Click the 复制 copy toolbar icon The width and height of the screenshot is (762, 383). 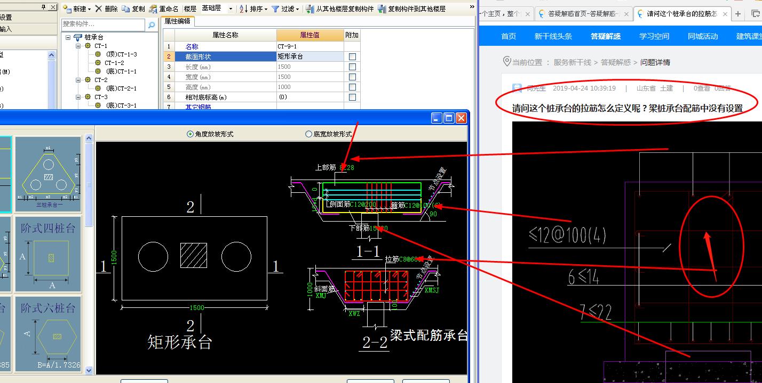[x=125, y=9]
